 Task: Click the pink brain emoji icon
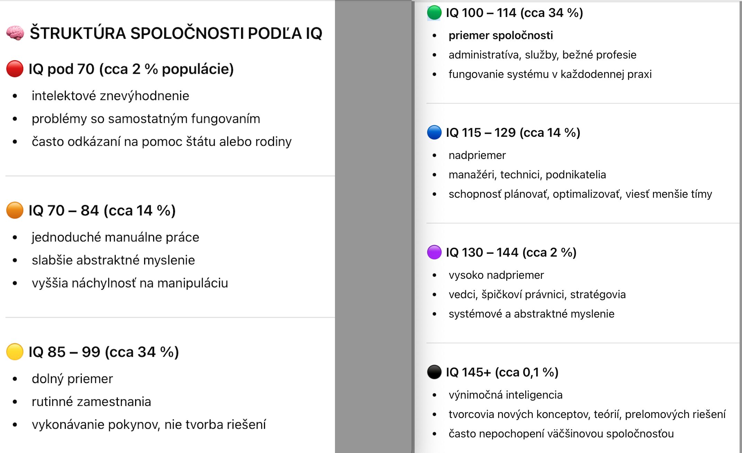(15, 33)
